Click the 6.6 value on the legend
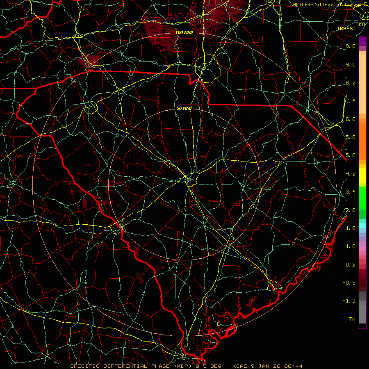Image resolution: width=369 pixels, height=369 pixels. coord(351,119)
